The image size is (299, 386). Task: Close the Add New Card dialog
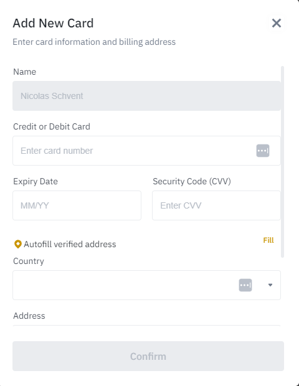[277, 23]
